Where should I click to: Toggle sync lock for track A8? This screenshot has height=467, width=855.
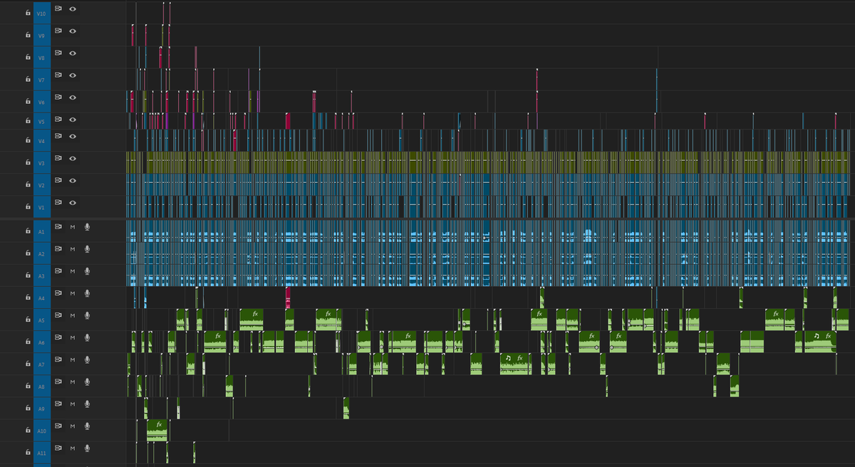coord(59,381)
